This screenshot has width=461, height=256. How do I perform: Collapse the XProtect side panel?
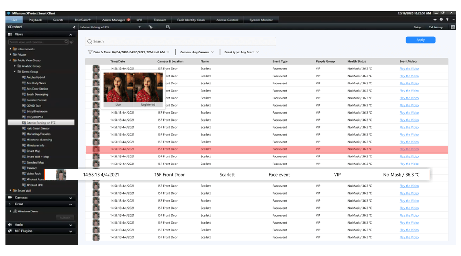pos(74,27)
